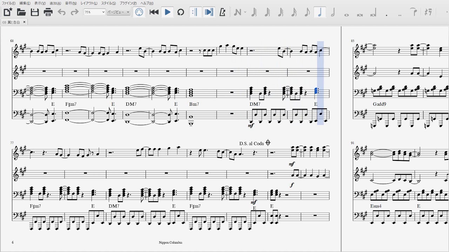Print the score with the printer icon
The height and width of the screenshot is (252, 449).
48,12
